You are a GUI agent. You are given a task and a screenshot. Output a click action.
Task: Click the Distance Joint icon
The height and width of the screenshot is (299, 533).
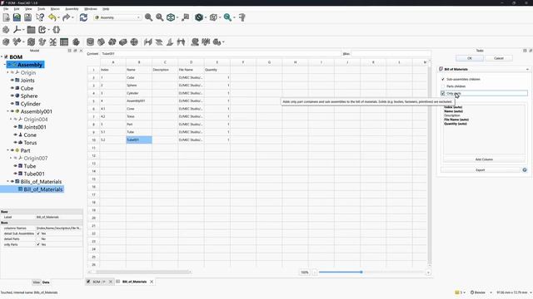[x=148, y=42]
